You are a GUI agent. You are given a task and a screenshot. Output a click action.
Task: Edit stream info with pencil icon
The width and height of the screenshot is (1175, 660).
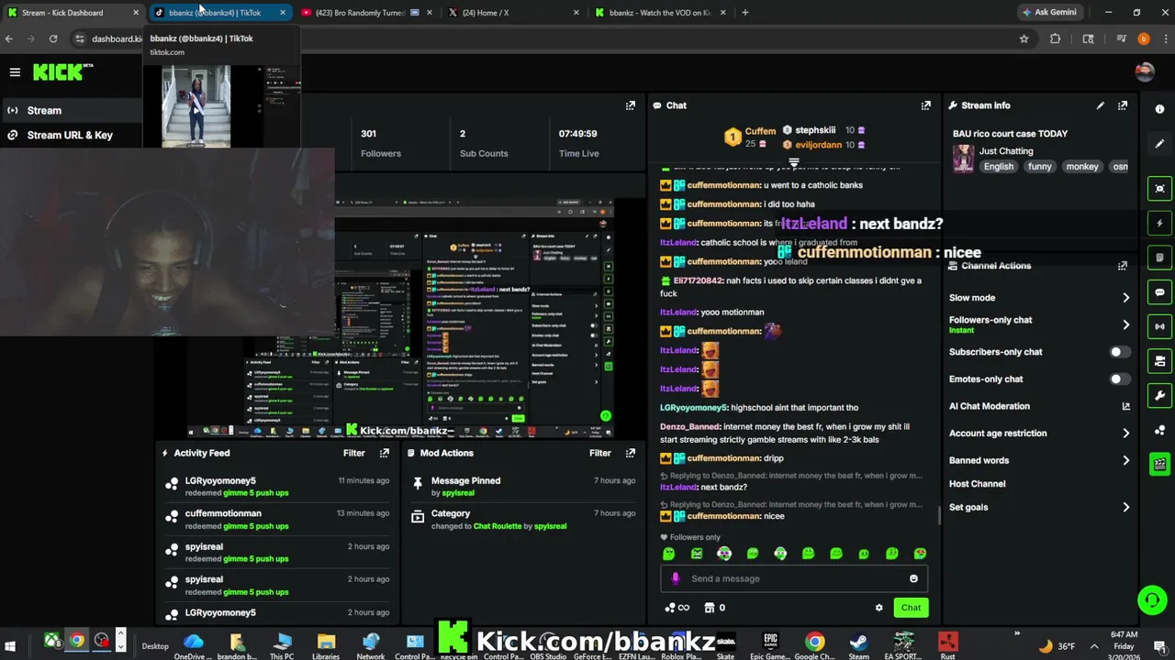[x=1100, y=105]
